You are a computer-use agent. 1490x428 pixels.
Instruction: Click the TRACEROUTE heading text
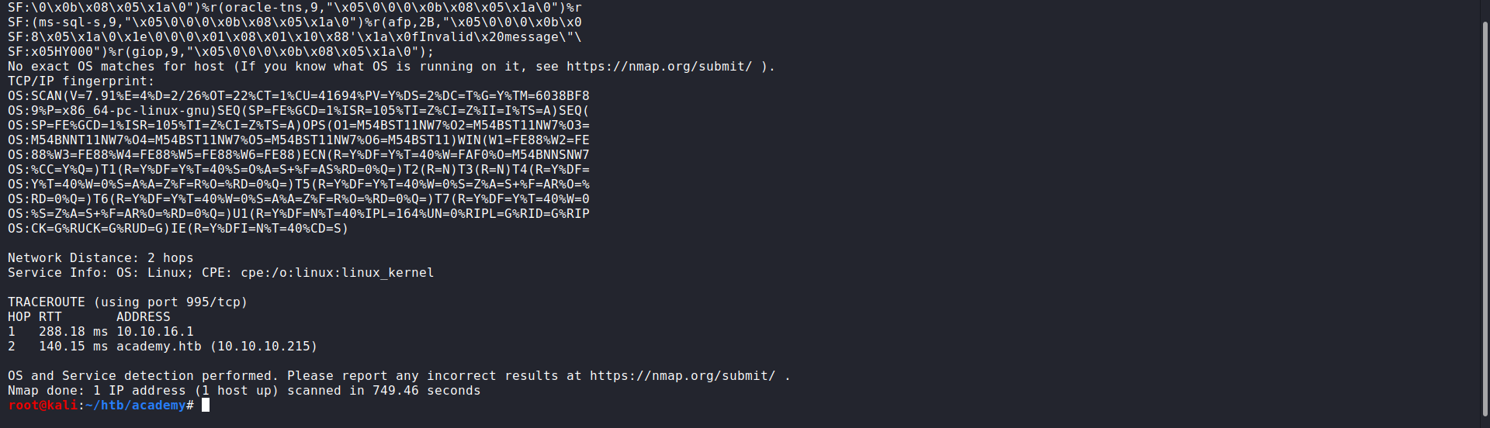point(47,302)
